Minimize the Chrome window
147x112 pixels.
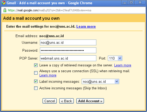point(125,3)
